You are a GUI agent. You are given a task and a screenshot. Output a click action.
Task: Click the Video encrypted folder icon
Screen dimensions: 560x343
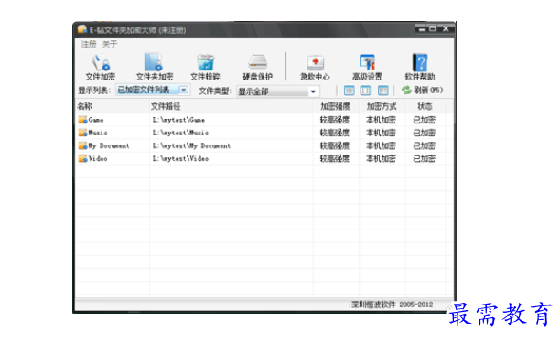point(83,158)
